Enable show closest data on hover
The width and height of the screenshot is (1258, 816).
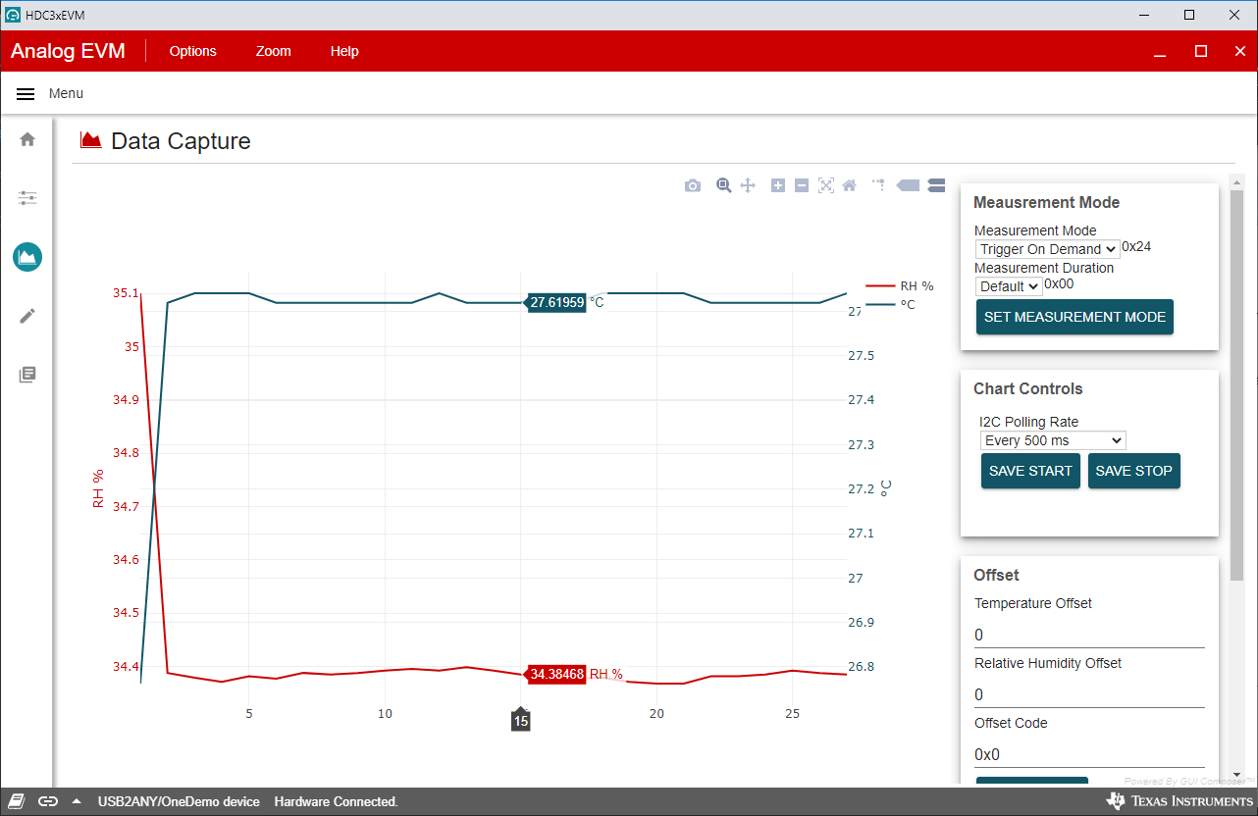point(908,185)
